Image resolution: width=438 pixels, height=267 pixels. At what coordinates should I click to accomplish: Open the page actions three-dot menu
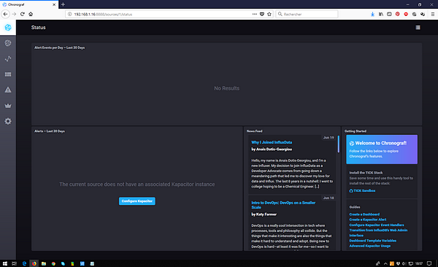[x=255, y=14]
